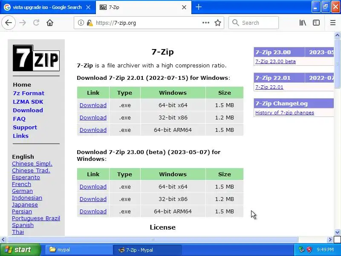This screenshot has height=256, width=341.
Task: Select 7-Zip - Mypal taskbar button
Action: coord(147,250)
